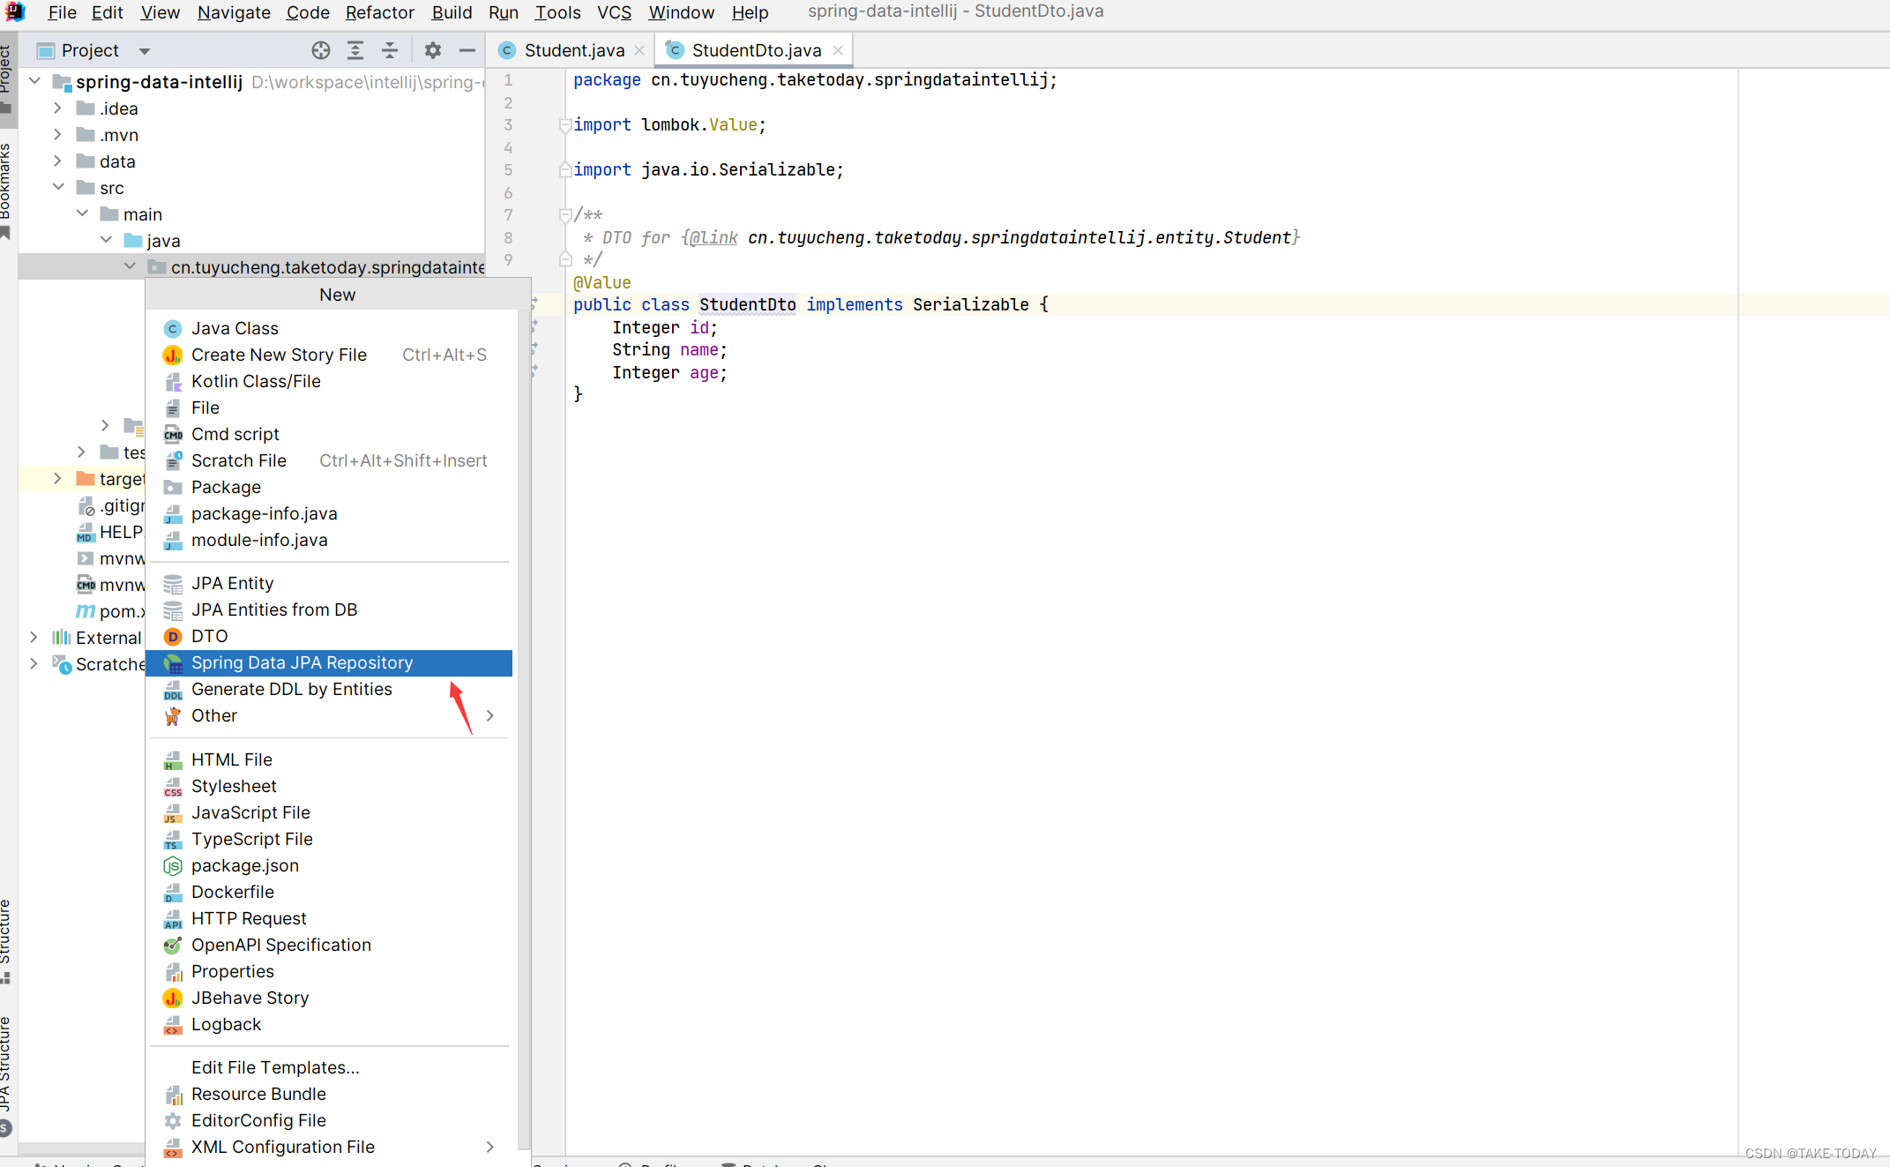This screenshot has width=1890, height=1167.
Task: Click the Expand All icon in Project panel
Action: [355, 50]
